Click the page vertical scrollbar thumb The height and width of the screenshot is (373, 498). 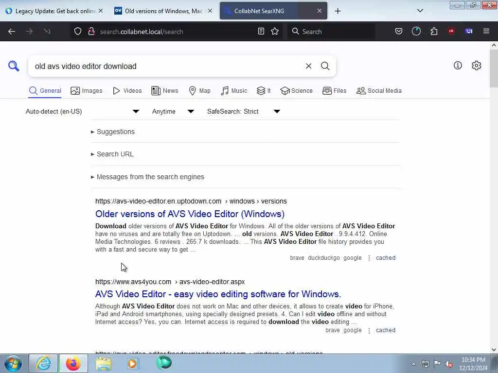[494, 68]
